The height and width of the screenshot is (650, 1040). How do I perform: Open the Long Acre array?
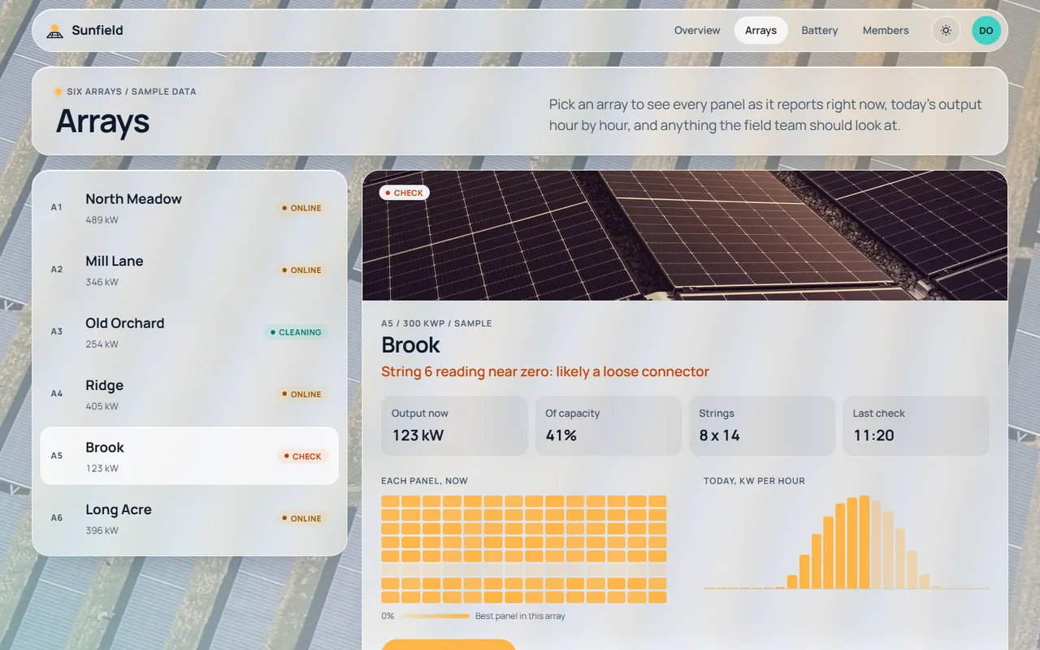tap(189, 518)
